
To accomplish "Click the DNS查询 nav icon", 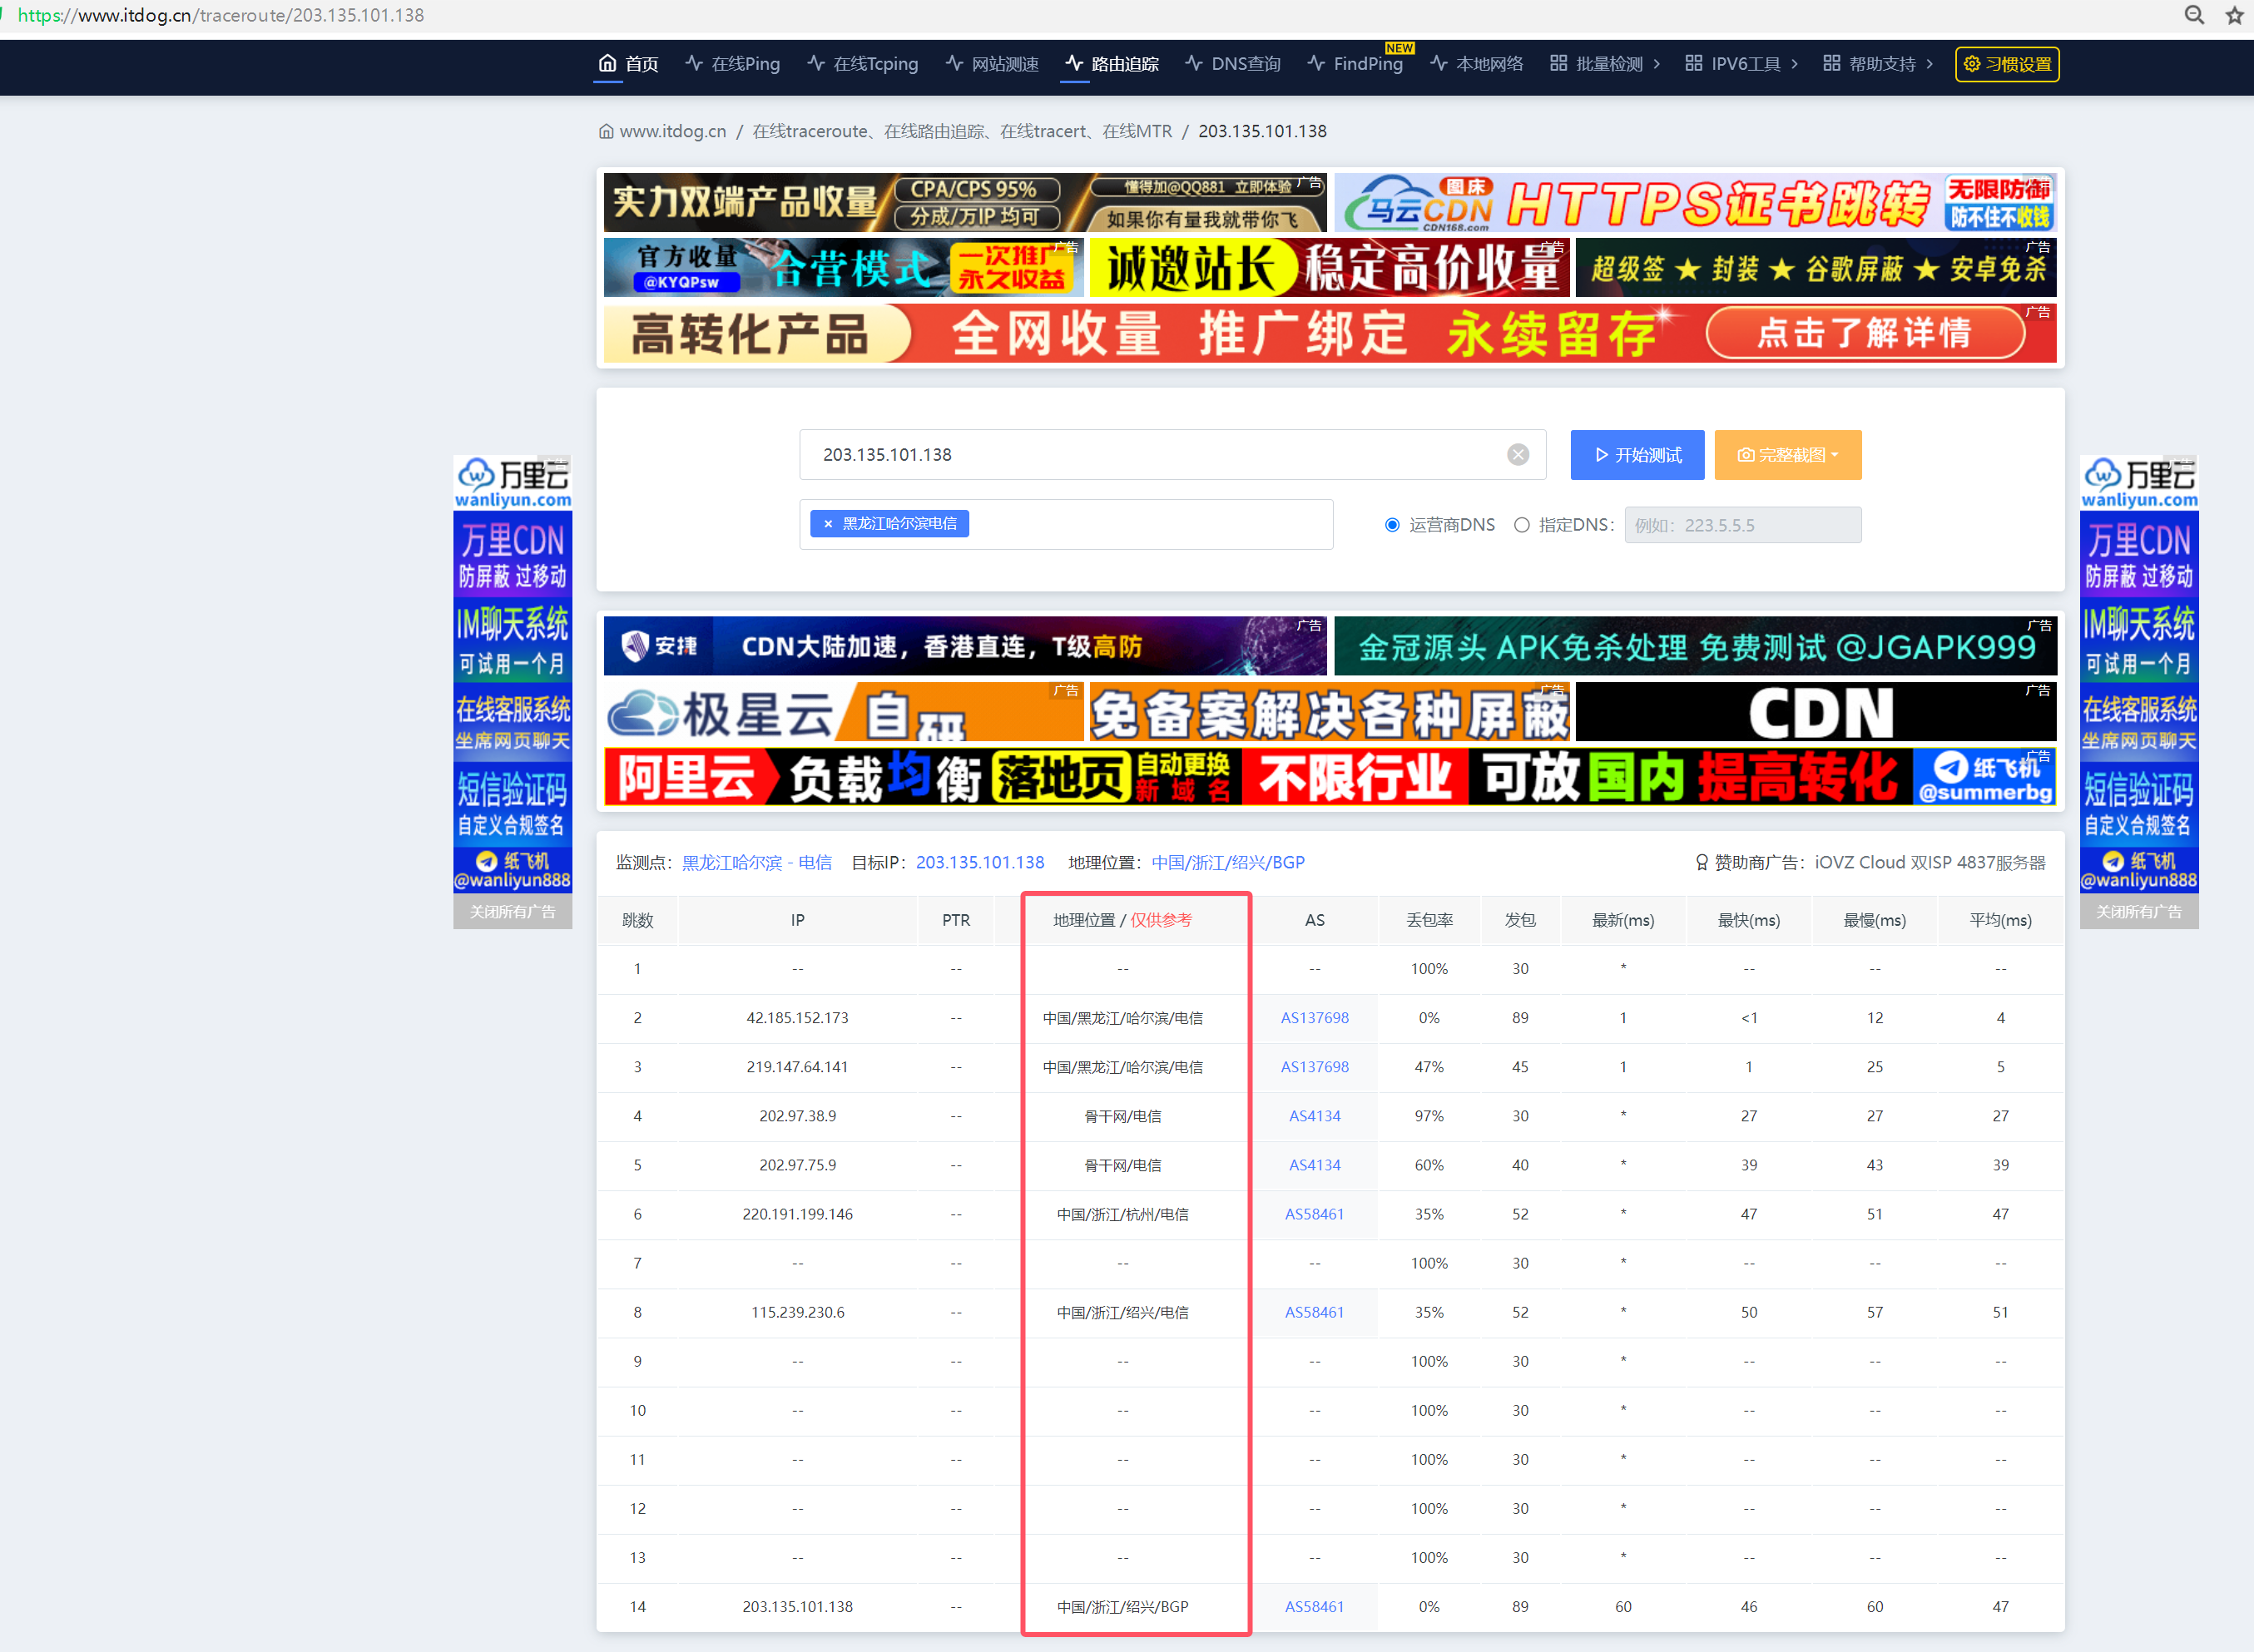I will tap(1193, 63).
